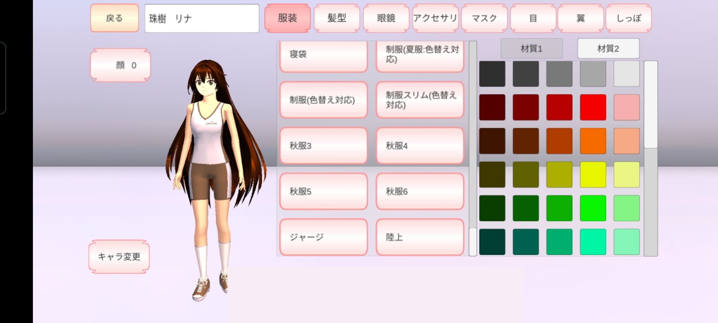The image size is (718, 323).
Task: Choose the 寝袋 sleeping bag outfit
Action: (x=323, y=55)
